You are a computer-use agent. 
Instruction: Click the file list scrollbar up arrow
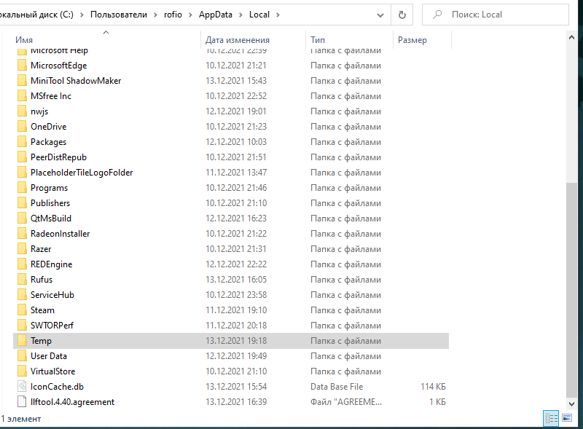[571, 37]
